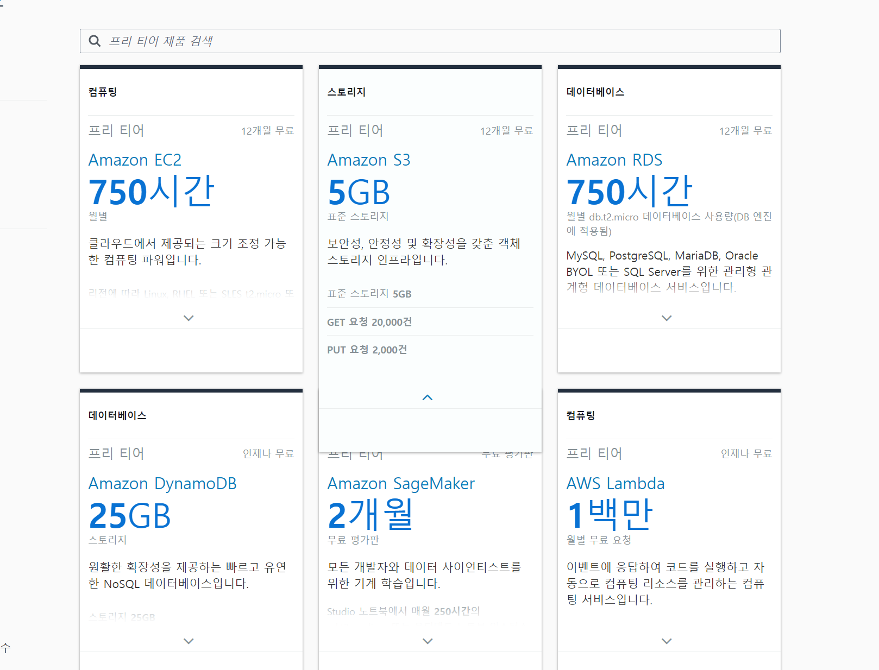
Task: Click the GET 요청 20,000건 row
Action: click(x=430, y=322)
